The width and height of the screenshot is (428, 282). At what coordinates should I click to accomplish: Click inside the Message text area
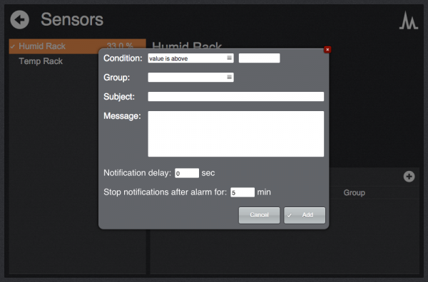point(236,134)
